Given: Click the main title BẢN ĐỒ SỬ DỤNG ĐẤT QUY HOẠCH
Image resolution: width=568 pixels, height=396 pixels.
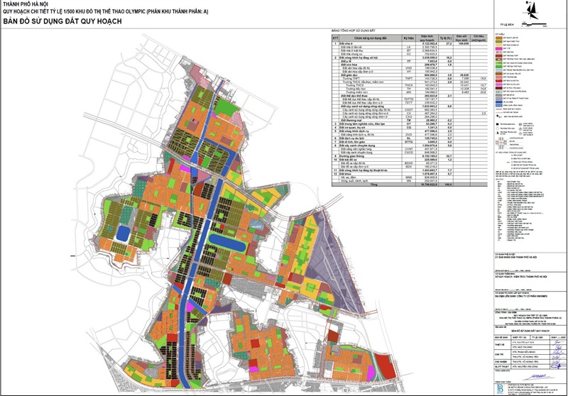Looking at the screenshot, I should [x=62, y=23].
